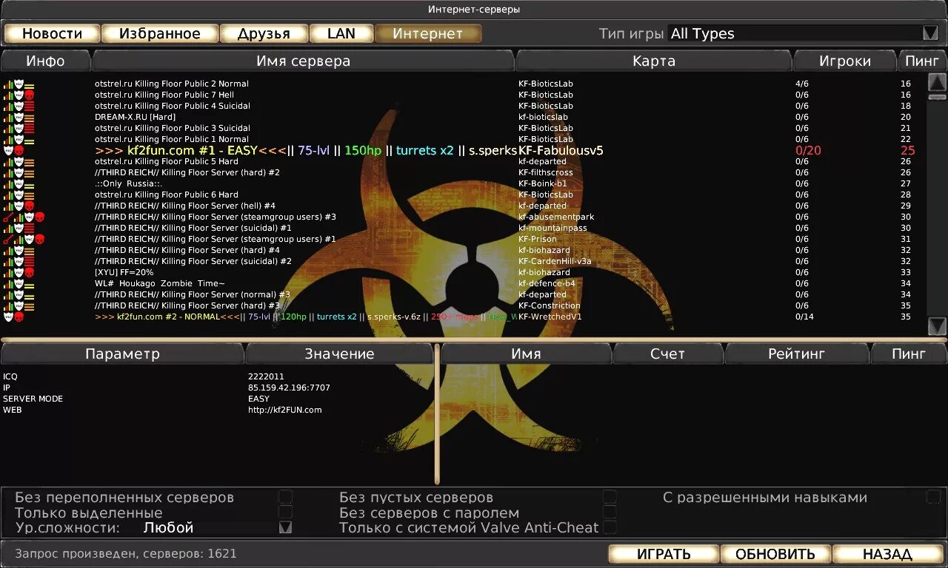Click the VAC shield on steamgroup users #1 row

30,239
